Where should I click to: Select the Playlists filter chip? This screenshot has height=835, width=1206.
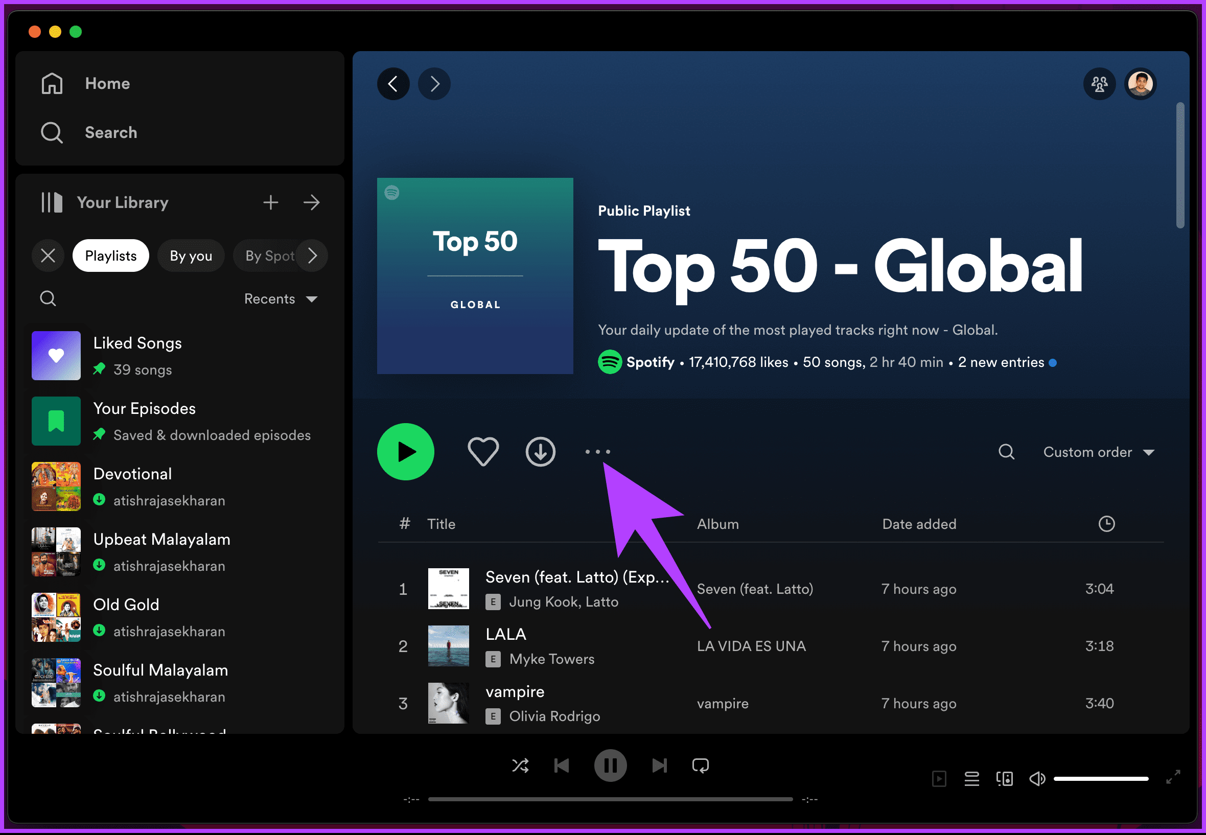111,256
